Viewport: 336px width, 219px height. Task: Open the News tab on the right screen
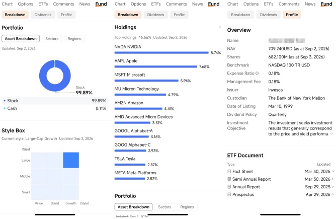tap(310, 4)
